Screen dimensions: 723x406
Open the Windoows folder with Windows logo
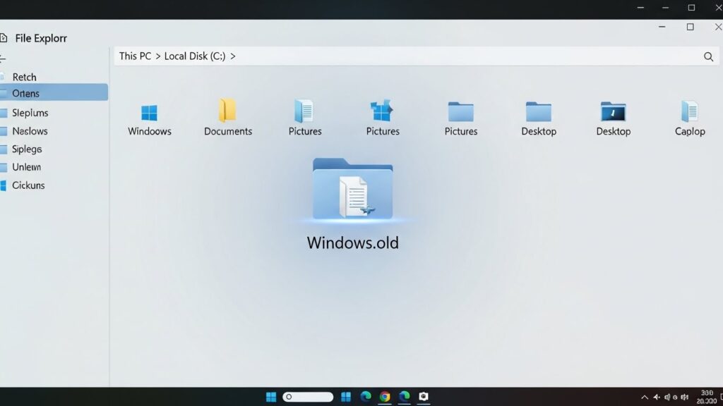[149, 113]
